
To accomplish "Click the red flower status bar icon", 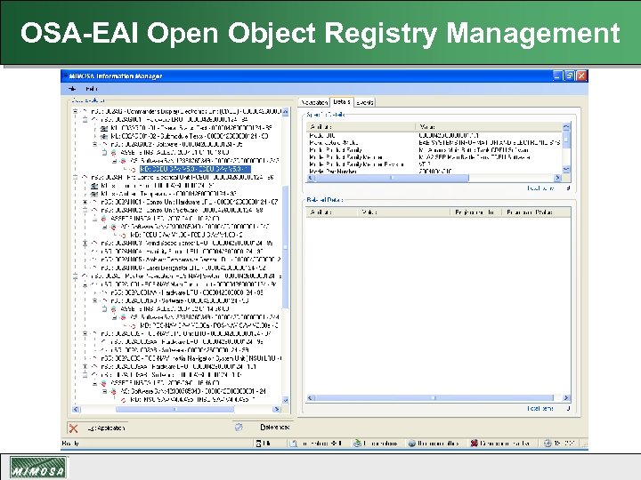I will 474,444.
